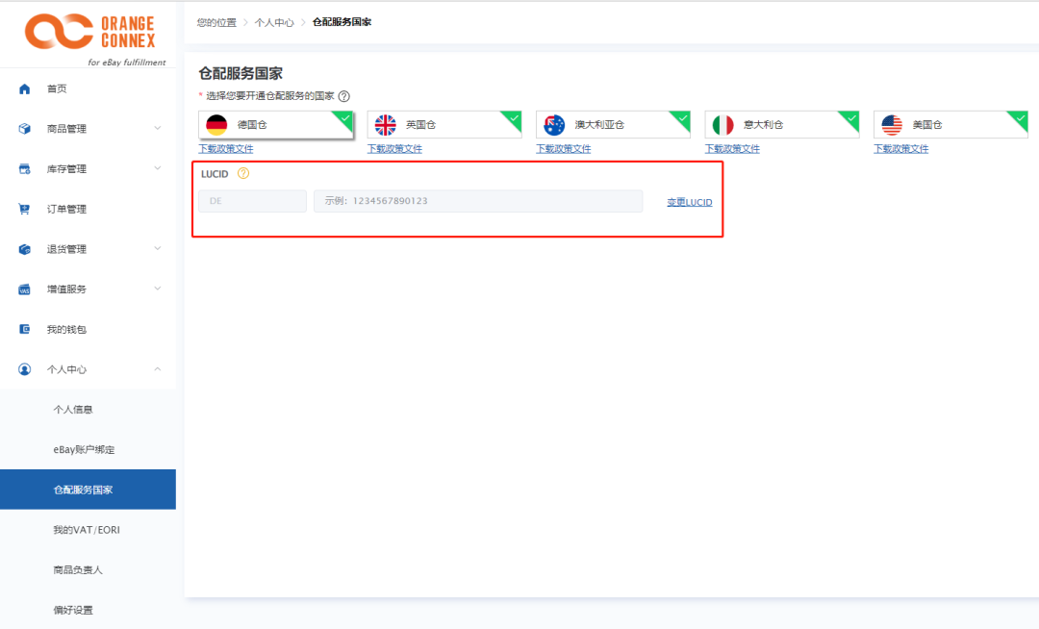Click the 我的钱包 wallet icon
The height and width of the screenshot is (629, 1039).
25,329
